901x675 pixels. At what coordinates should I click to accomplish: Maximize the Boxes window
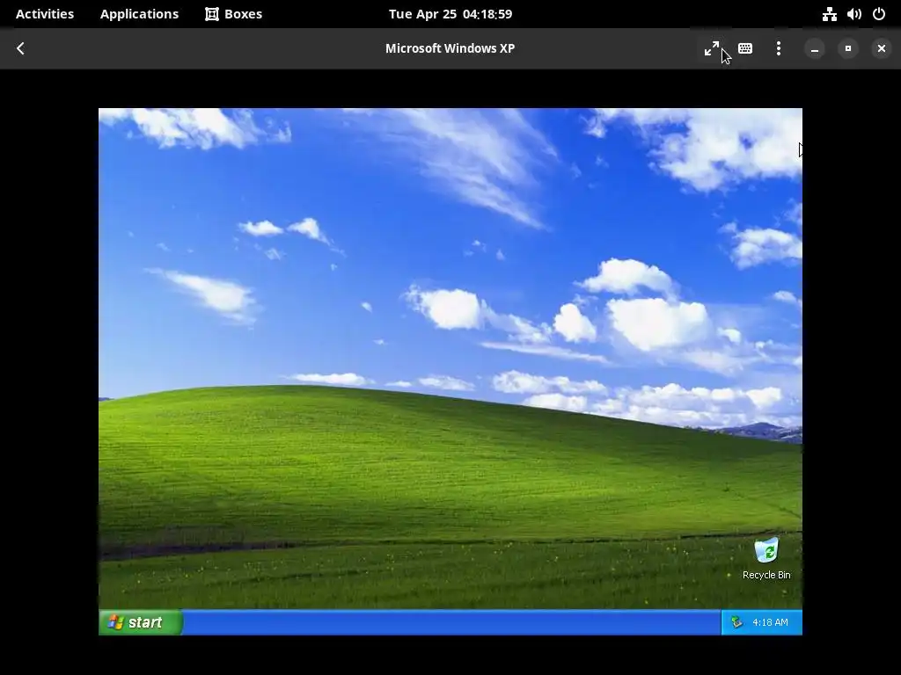click(848, 49)
